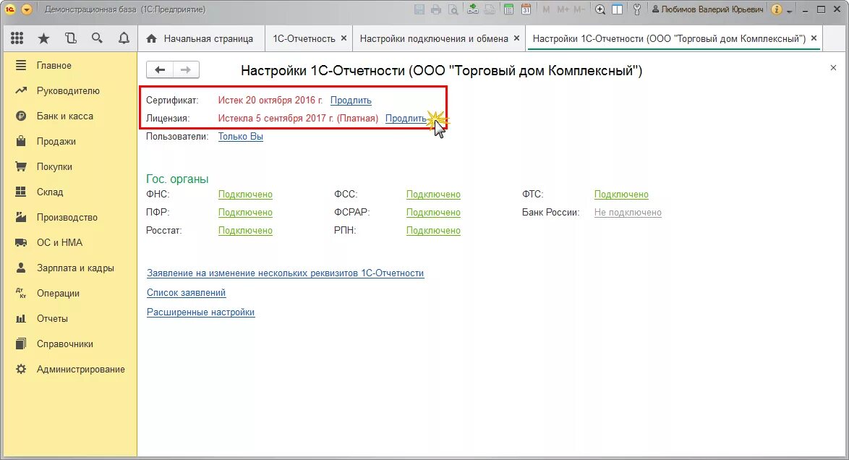Go back with left arrow button

tap(160, 70)
